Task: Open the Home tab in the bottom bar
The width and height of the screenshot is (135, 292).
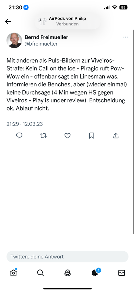Action: (x=13, y=273)
